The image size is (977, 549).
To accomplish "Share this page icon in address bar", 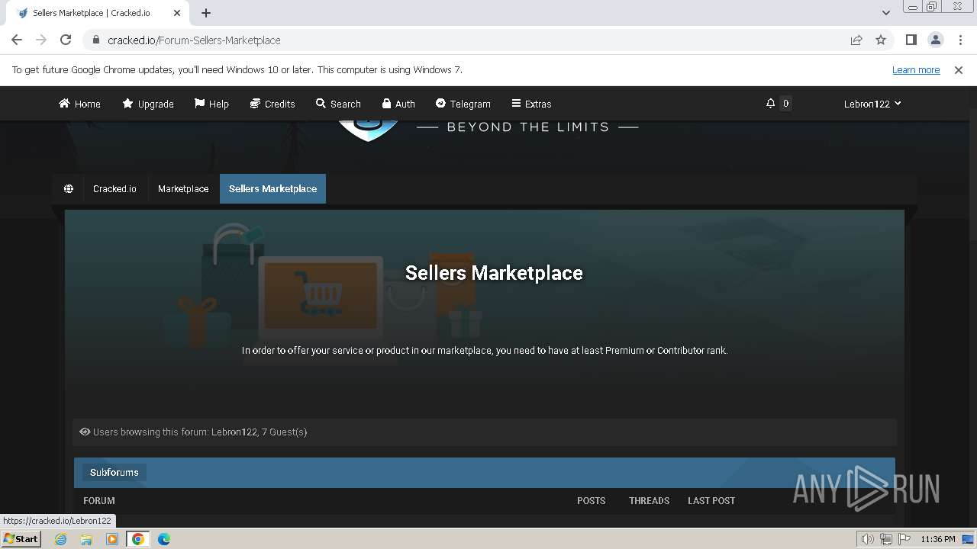I will click(856, 40).
